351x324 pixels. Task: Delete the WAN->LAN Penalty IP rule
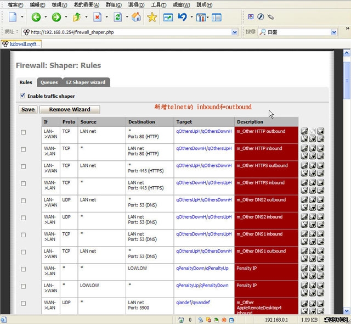pos(304,276)
